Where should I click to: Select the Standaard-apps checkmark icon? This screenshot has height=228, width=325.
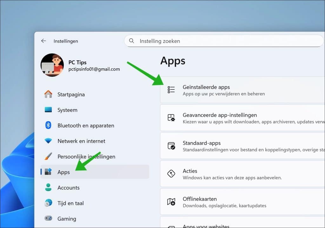(171, 146)
